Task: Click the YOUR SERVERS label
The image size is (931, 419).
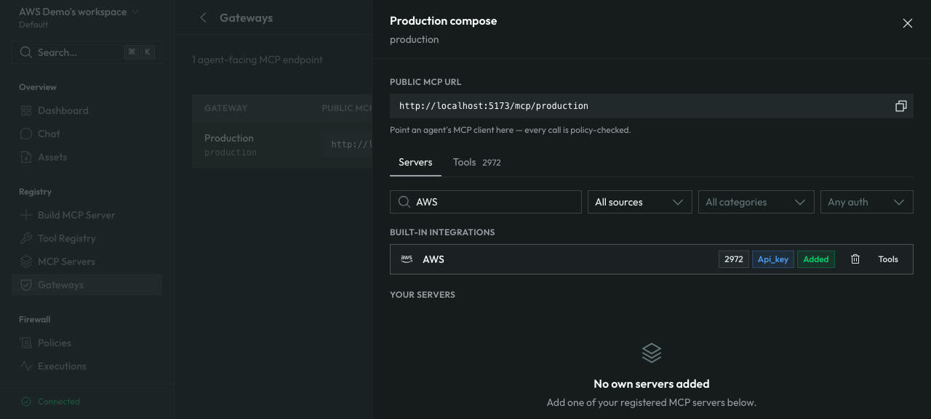Action: click(x=423, y=295)
